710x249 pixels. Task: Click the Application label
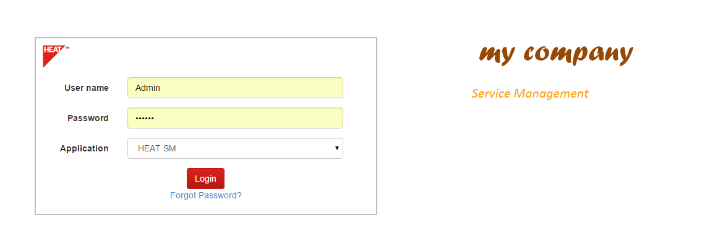click(x=84, y=148)
